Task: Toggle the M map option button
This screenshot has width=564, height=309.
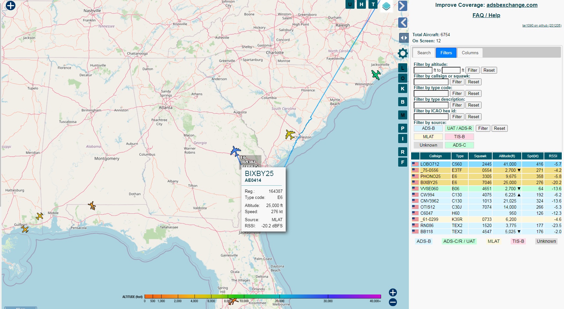Action: pos(402,115)
